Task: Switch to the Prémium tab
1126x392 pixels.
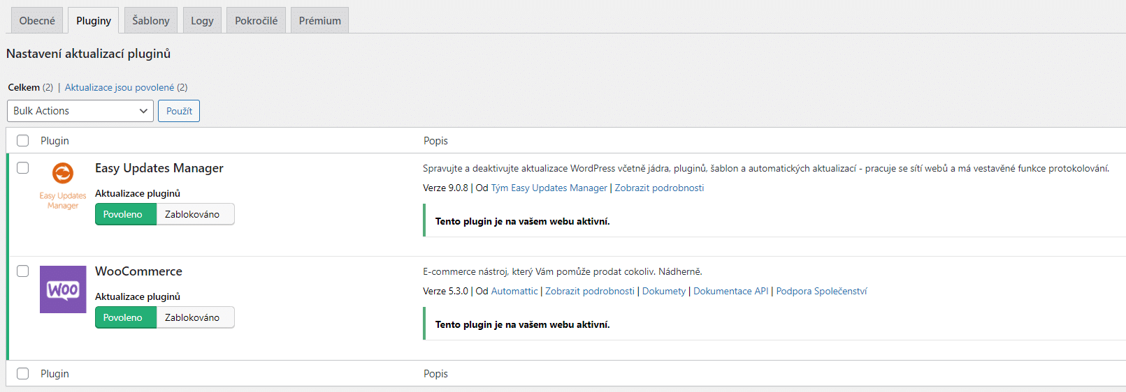Action: click(x=319, y=20)
